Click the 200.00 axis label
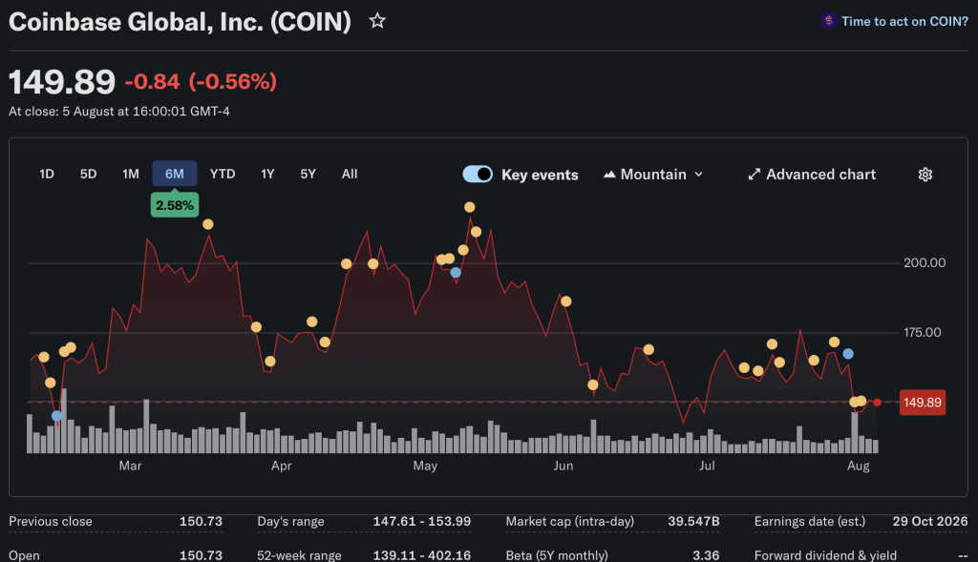The height and width of the screenshot is (562, 978). point(925,263)
